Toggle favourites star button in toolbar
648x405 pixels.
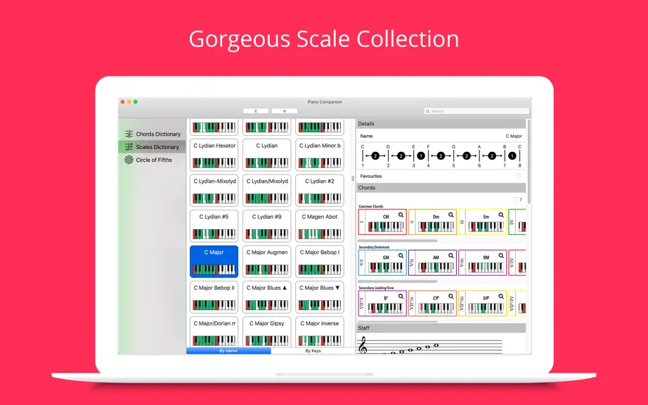pyautogui.click(x=285, y=111)
